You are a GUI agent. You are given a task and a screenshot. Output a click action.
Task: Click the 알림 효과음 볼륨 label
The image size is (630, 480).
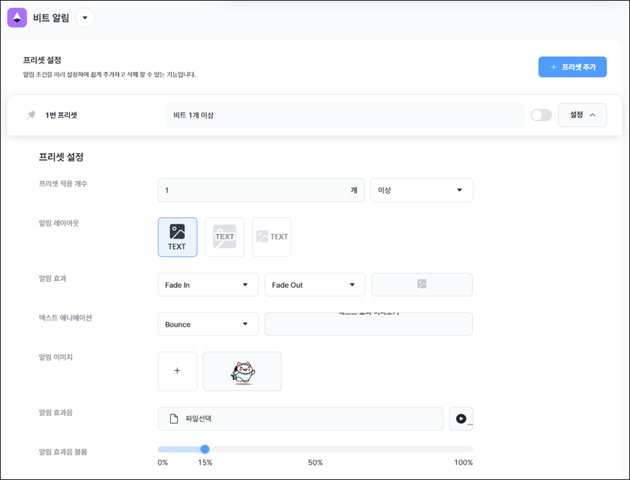coord(62,452)
